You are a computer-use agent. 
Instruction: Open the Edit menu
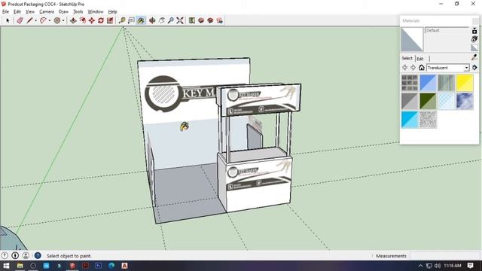[17, 12]
